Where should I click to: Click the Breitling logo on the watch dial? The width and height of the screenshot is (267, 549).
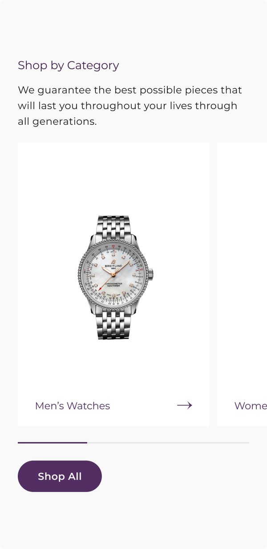pos(113,265)
